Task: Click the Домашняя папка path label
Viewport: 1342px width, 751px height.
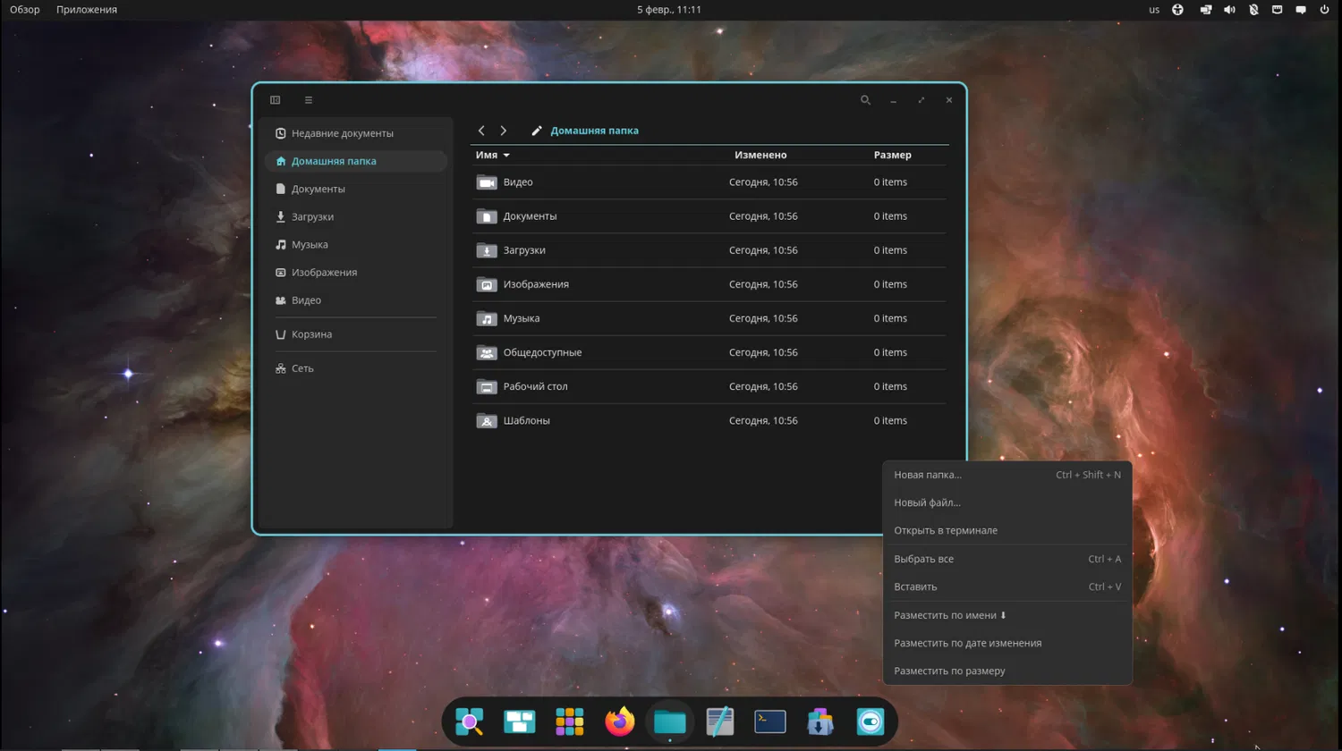Action: pyautogui.click(x=594, y=131)
